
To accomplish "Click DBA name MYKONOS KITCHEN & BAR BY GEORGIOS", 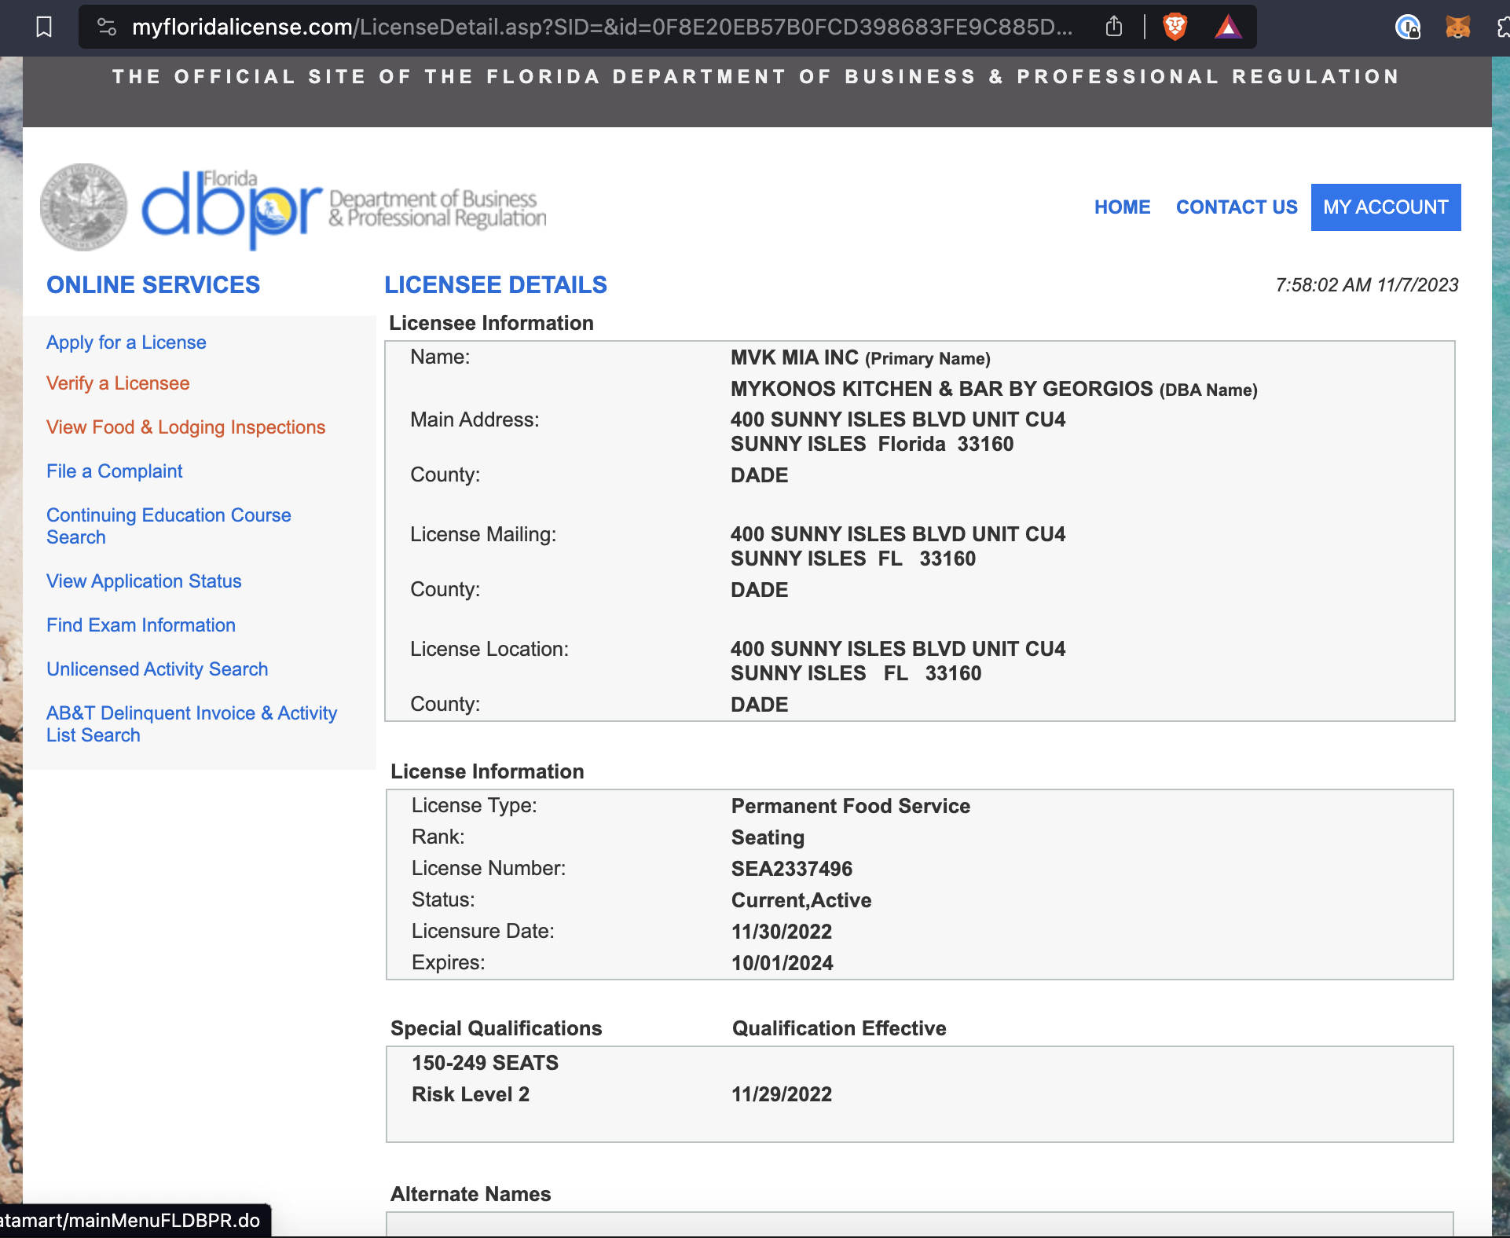I will (x=941, y=389).
